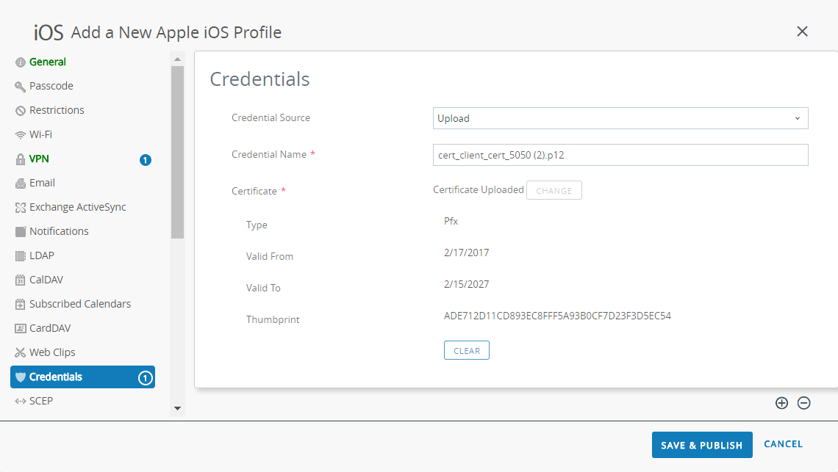This screenshot has width=838, height=472.
Task: Cancel the new iOS profile
Action: click(783, 444)
